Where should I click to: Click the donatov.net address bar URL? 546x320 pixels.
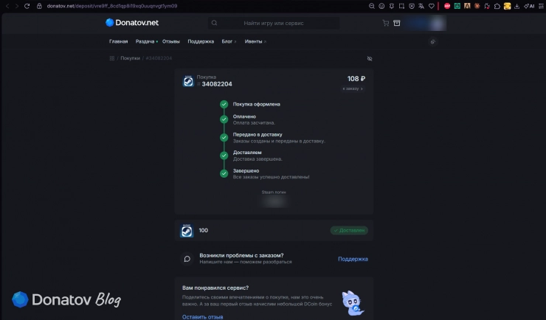pos(111,6)
